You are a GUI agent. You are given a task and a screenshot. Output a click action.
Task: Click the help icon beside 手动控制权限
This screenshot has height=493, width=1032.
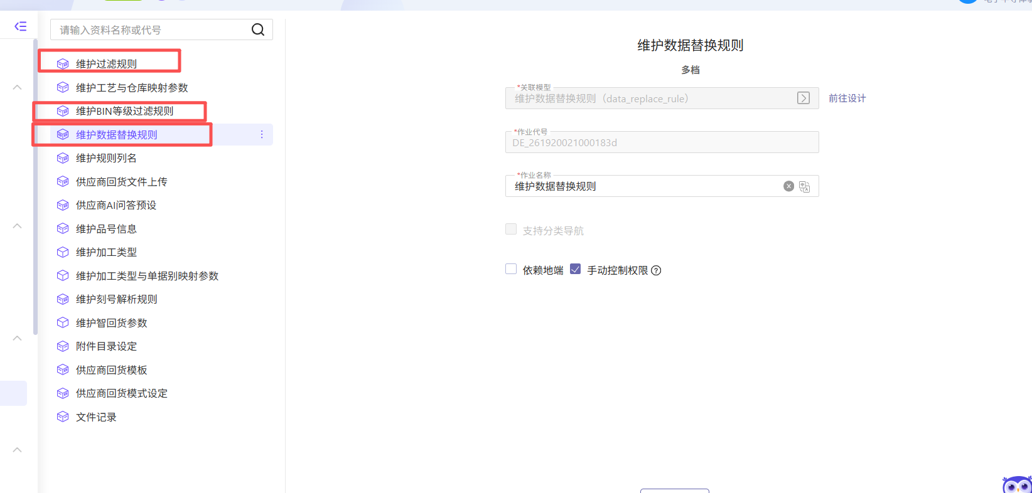pos(656,270)
